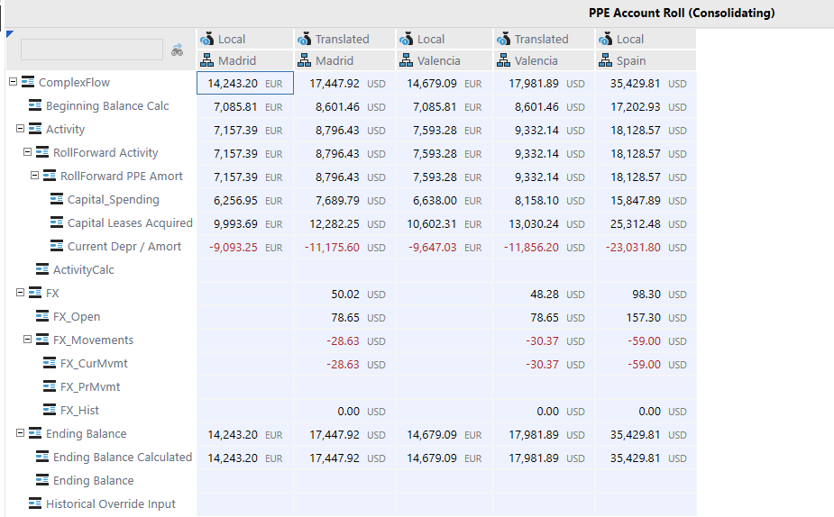Click the row search text box
834x517 pixels.
click(91, 50)
